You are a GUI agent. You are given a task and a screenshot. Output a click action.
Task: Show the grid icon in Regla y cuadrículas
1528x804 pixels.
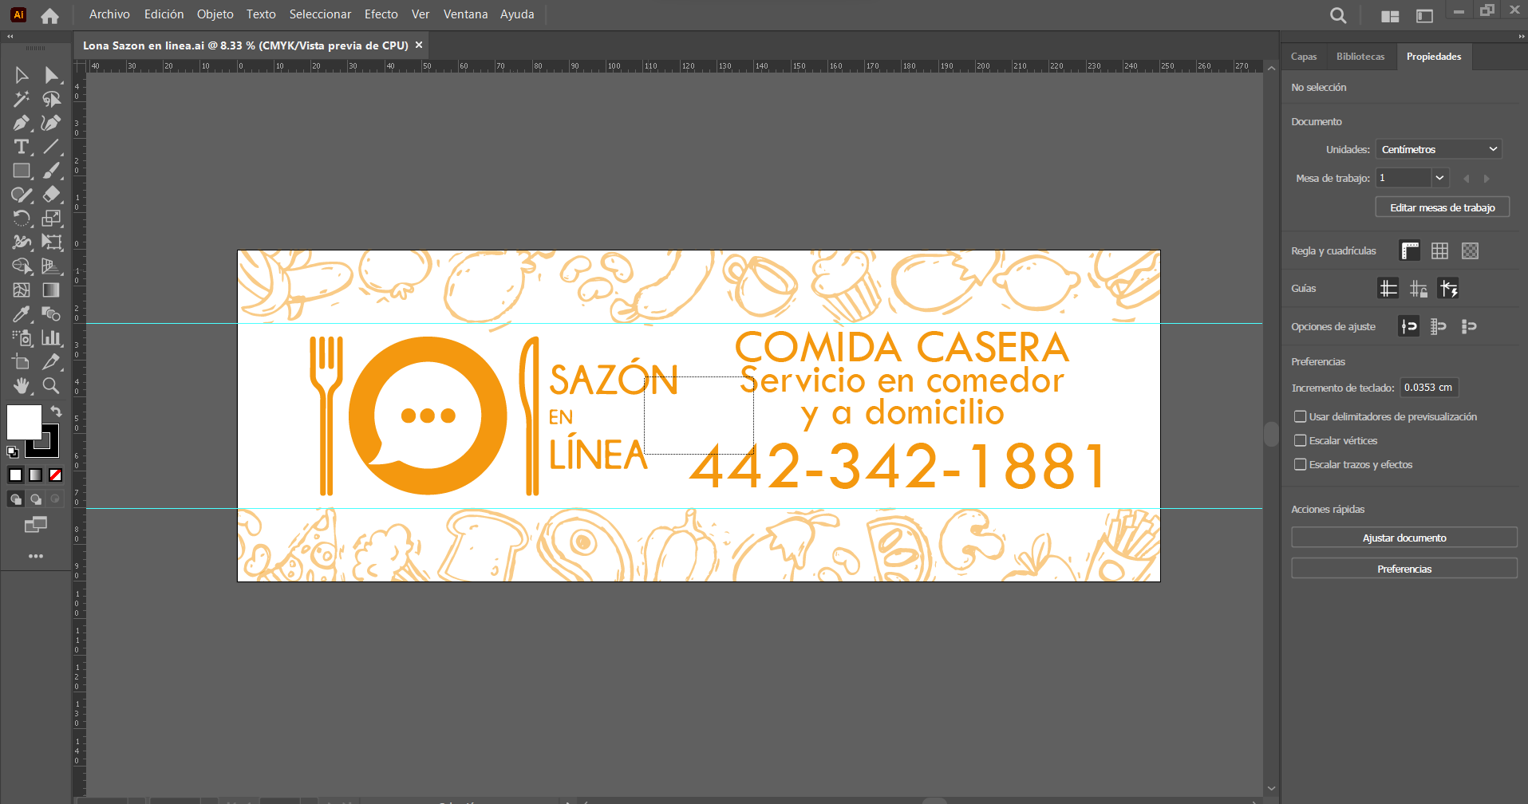(x=1439, y=251)
